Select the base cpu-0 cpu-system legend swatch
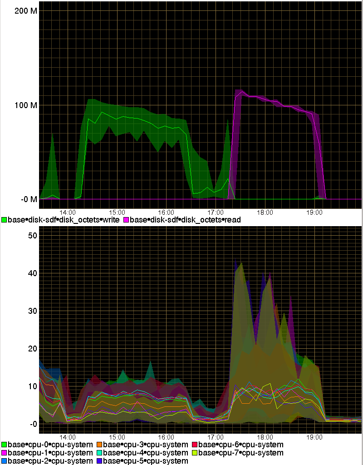 coord(4,445)
